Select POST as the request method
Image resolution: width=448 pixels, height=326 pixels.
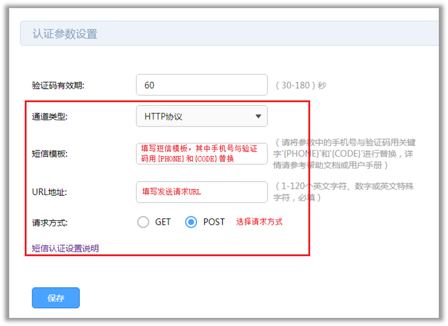(190, 222)
